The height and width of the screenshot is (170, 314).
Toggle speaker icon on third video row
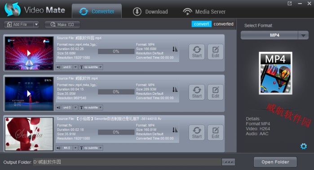click(58, 148)
